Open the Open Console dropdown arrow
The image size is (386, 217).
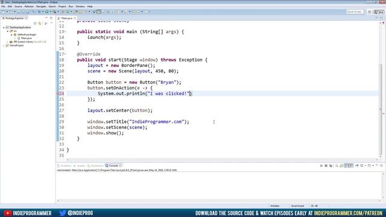pyautogui.click(x=373, y=166)
